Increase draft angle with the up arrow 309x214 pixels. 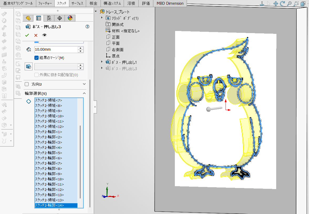pos(80,65)
